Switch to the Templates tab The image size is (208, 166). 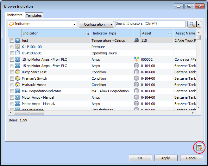tap(34, 15)
